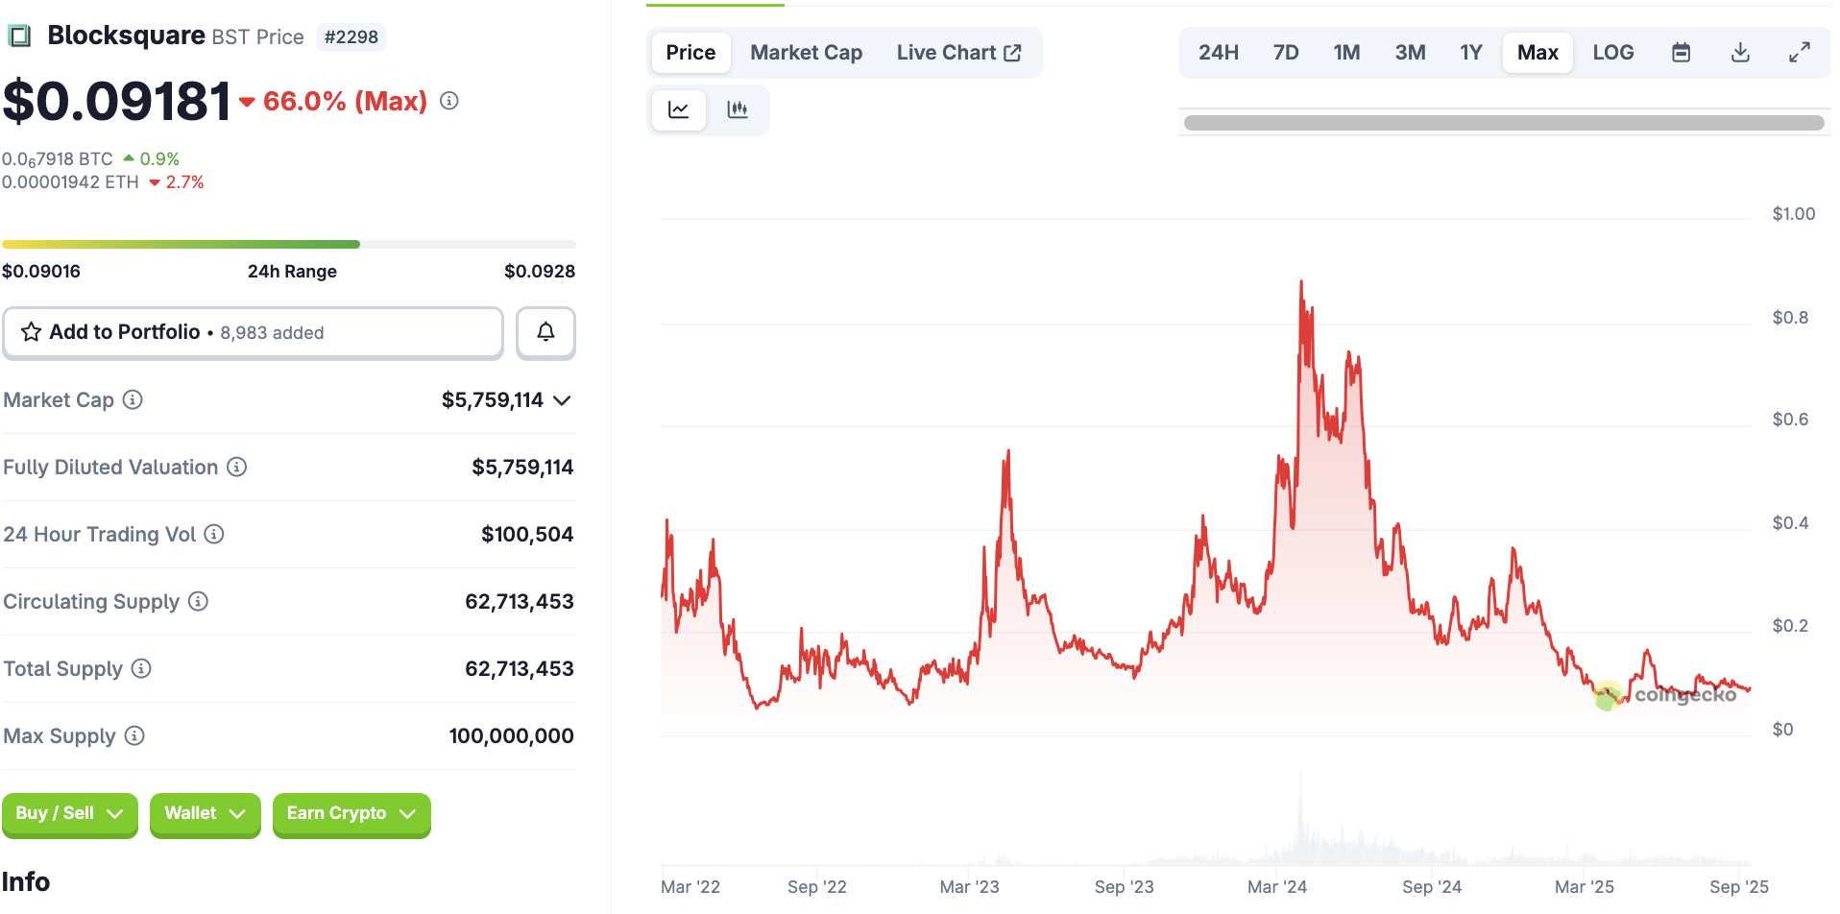Screen dimensions: 1840x914
Task: Select 24H time range
Action: 1219,53
